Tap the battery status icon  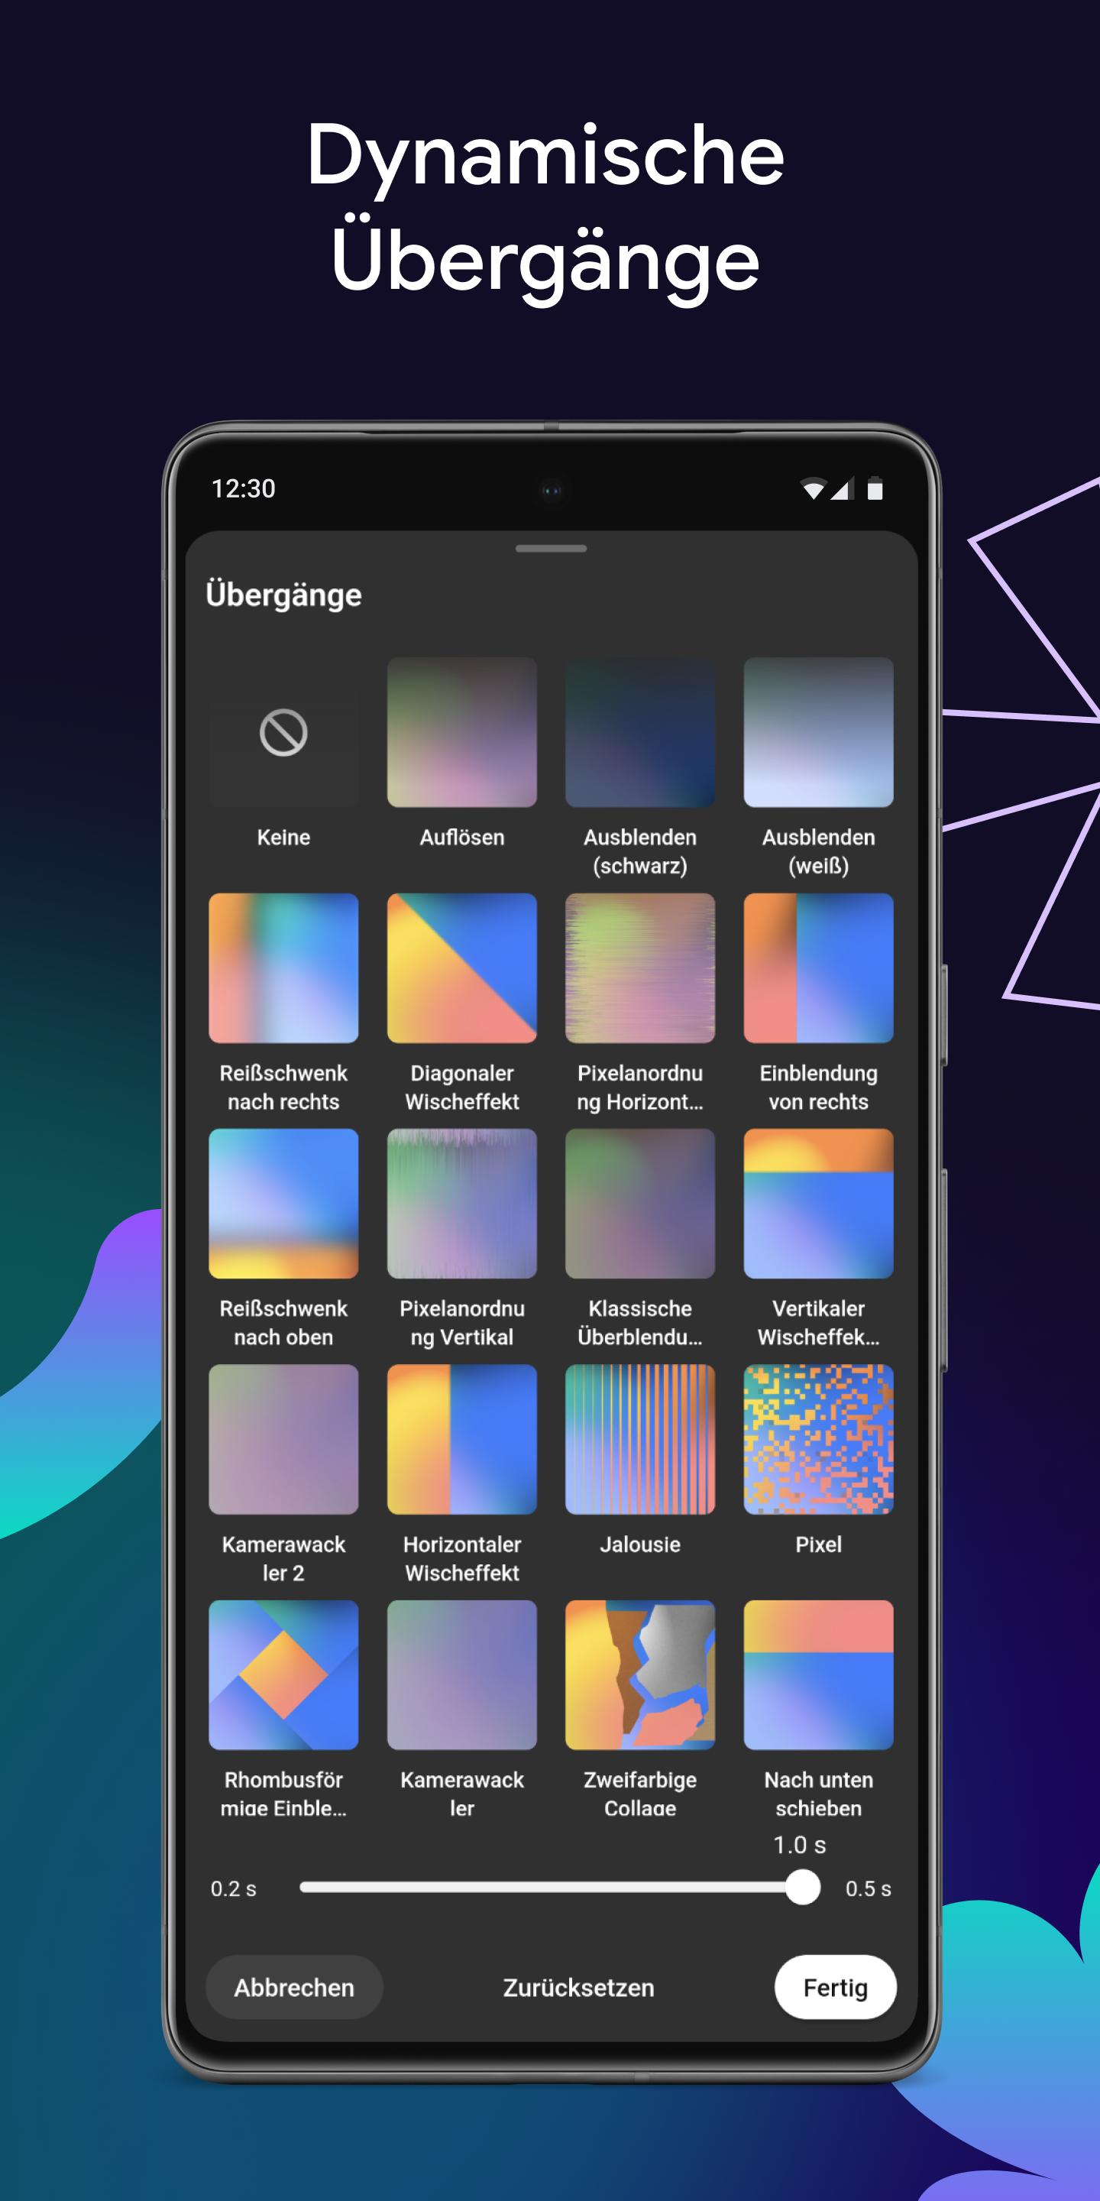[x=875, y=489]
